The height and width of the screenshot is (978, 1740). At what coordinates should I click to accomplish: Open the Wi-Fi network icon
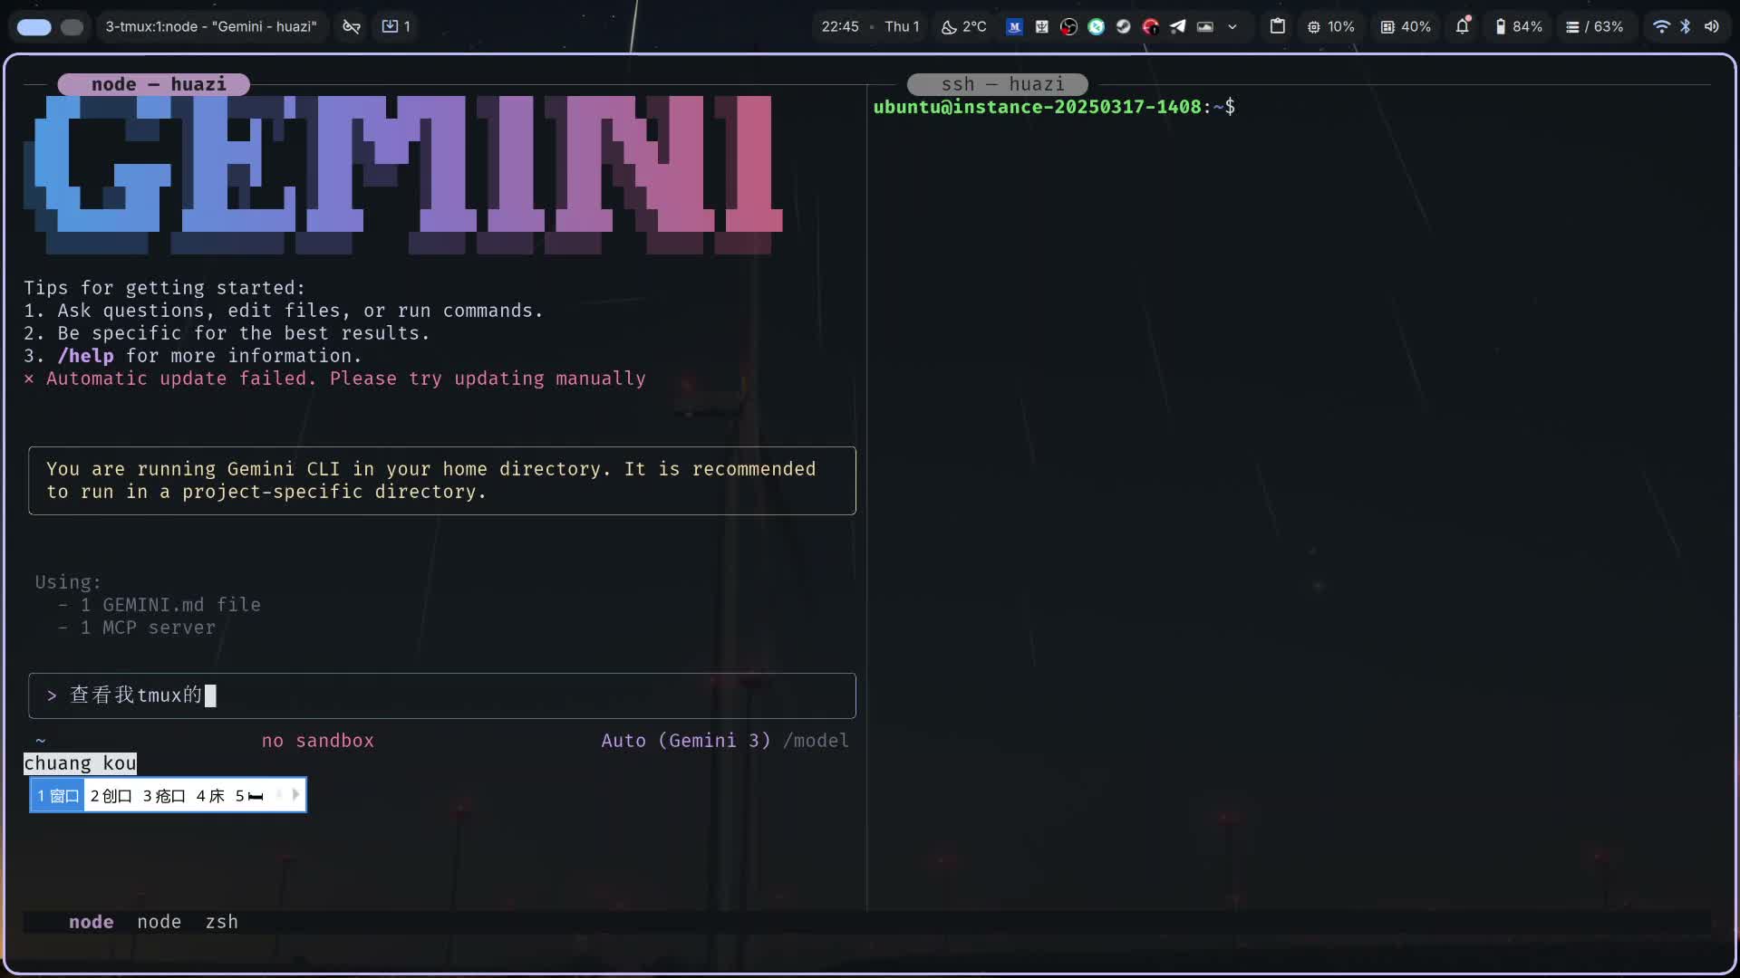pyautogui.click(x=1661, y=27)
